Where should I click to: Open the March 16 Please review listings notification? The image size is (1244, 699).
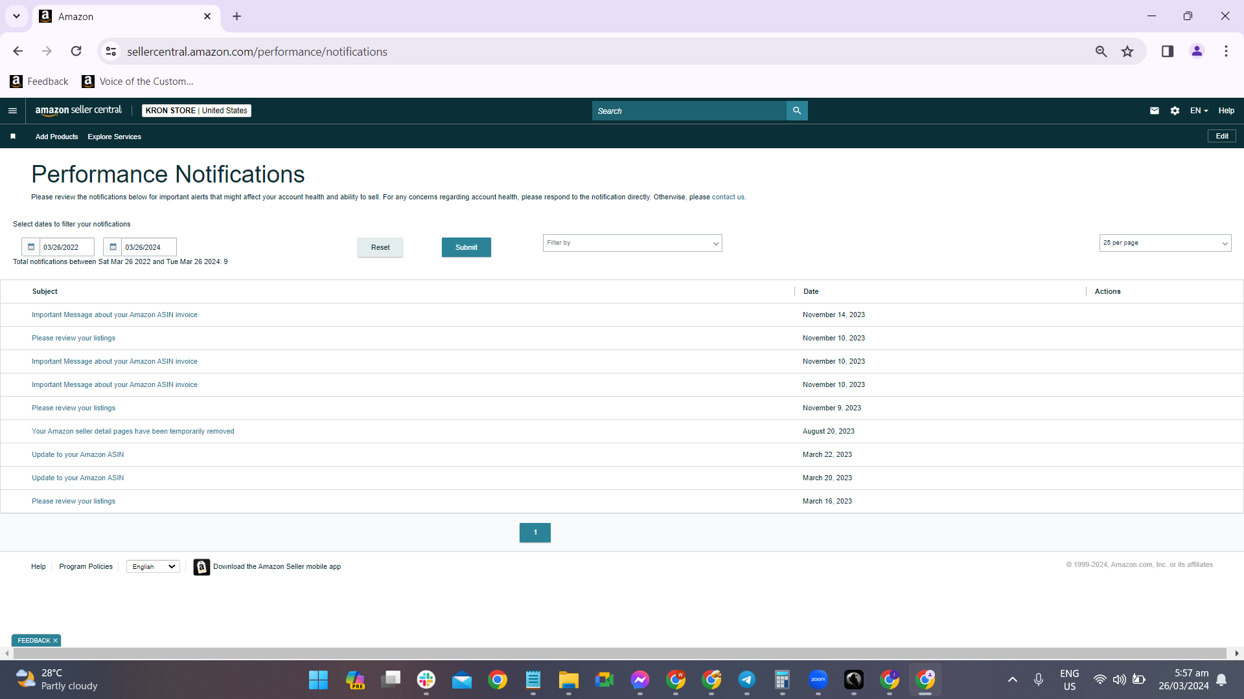click(x=73, y=502)
